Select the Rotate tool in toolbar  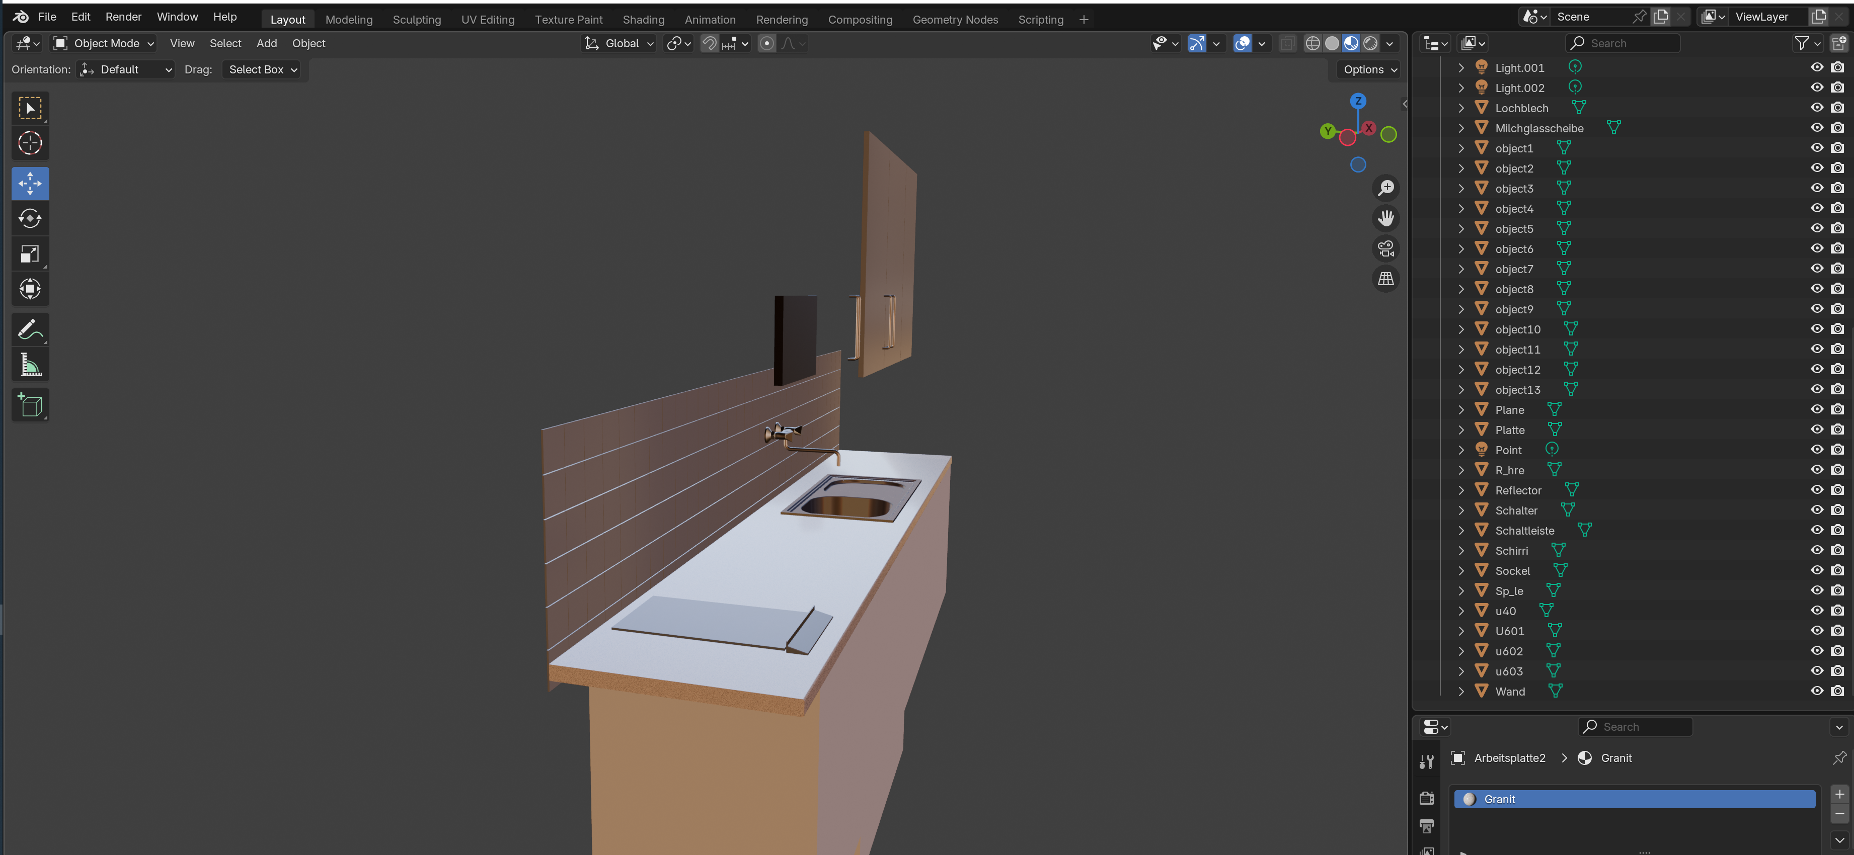[30, 219]
